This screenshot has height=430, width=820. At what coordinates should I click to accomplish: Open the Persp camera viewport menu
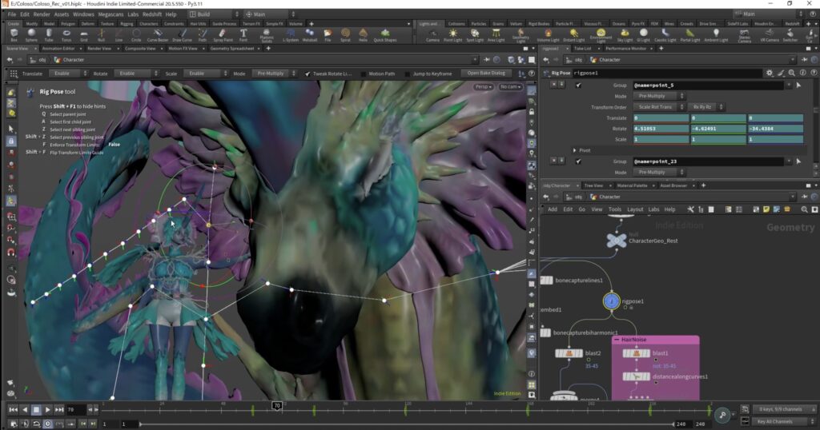(x=484, y=86)
